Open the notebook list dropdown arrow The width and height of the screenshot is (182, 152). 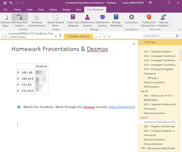[x=56, y=36]
